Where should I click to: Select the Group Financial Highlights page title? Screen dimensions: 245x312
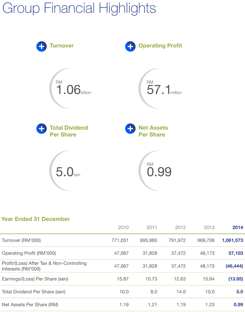pos(79,9)
